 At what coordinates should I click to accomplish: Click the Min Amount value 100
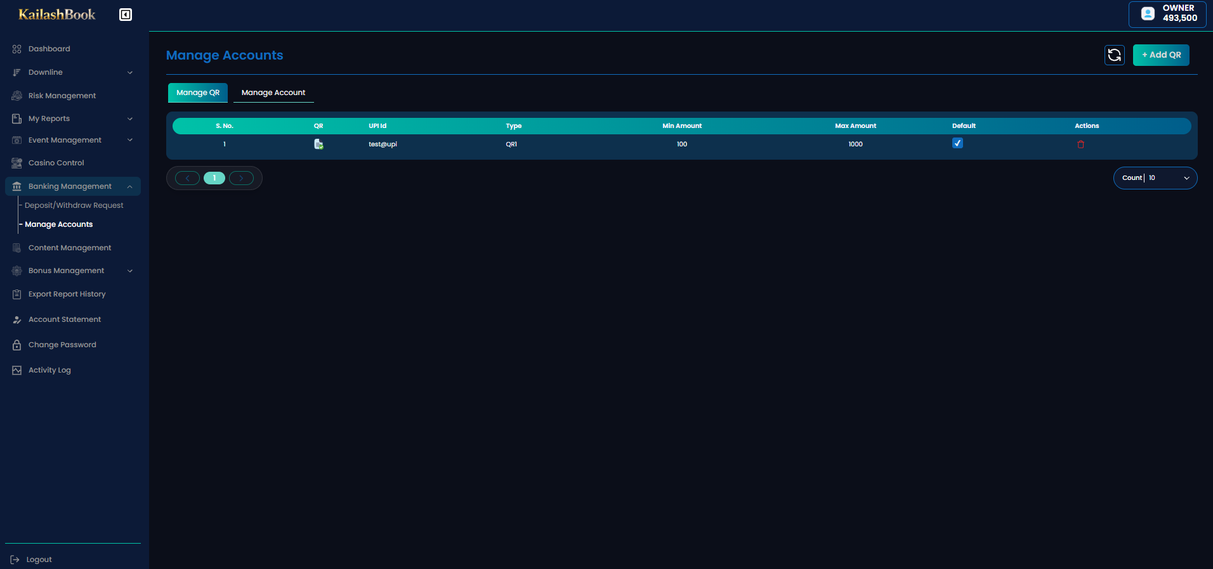click(682, 144)
